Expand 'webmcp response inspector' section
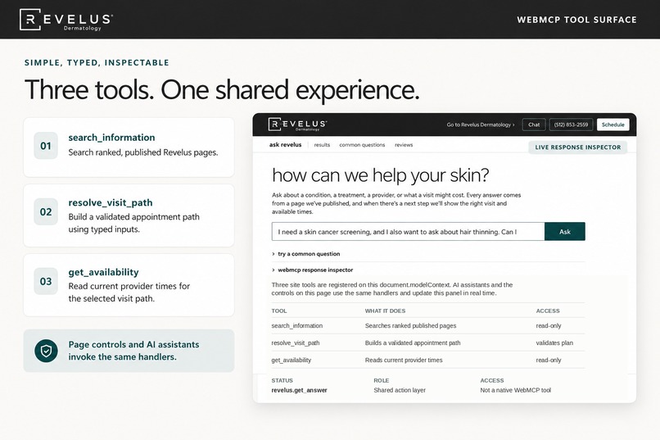Screen dimensions: 660x440 click(x=312, y=270)
